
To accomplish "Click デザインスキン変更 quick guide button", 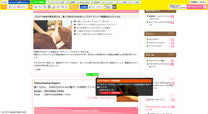I will (56, 2).
